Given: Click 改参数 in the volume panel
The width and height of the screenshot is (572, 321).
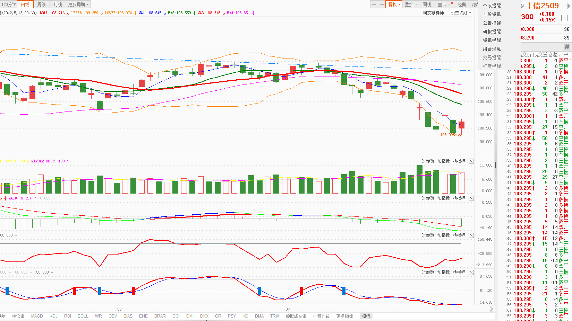Looking at the screenshot, I should point(428,161).
